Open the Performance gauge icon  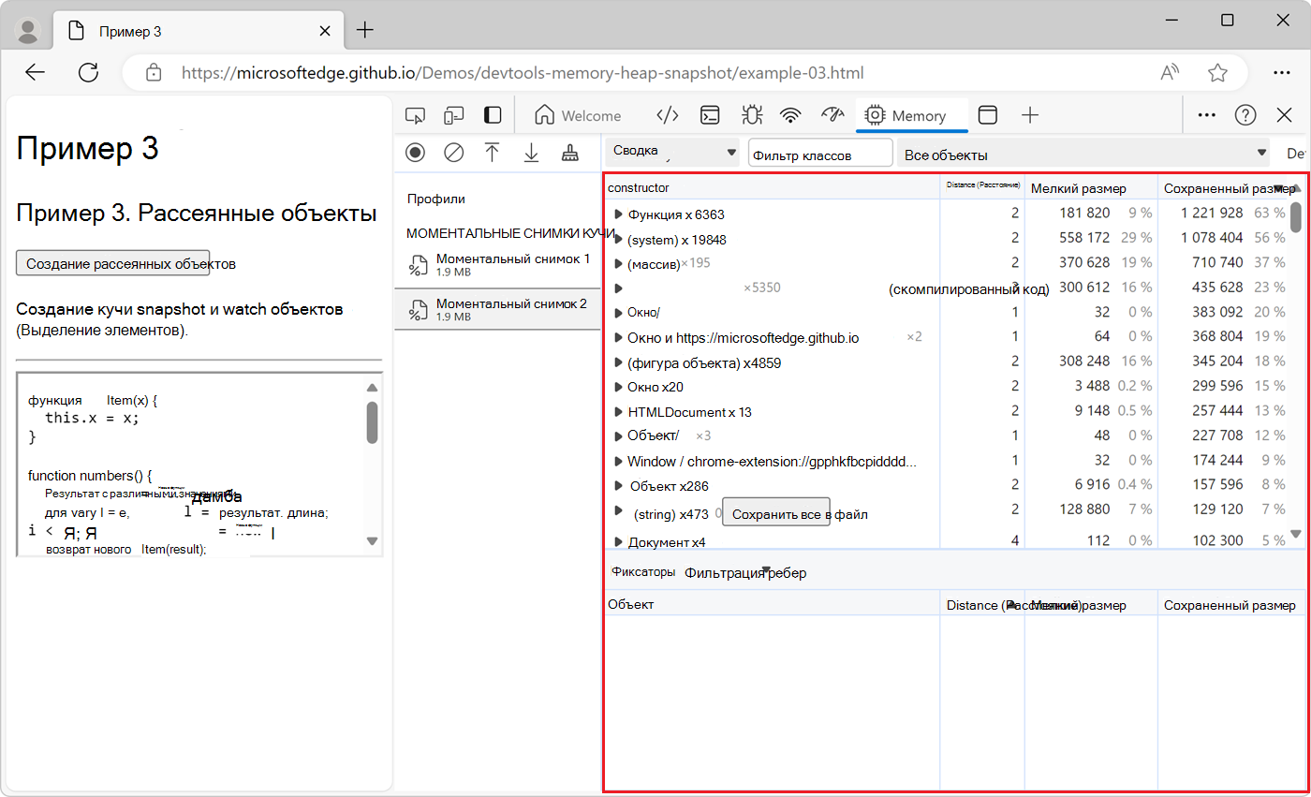pyautogui.click(x=832, y=115)
